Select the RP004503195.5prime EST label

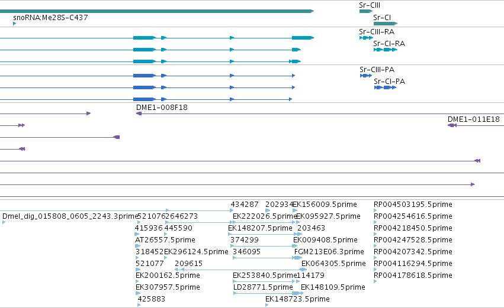413,205
